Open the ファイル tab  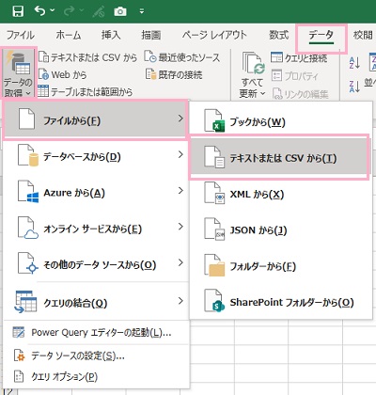point(21,35)
